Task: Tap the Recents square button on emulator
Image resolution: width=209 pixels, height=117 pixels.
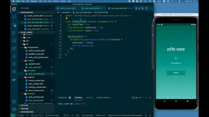Action: [187, 101]
